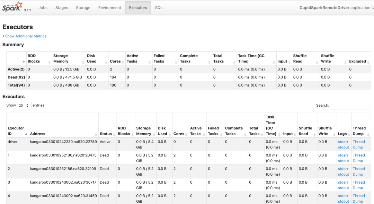Sort executors by Executor ID column
The image size is (374, 204).
(16, 131)
